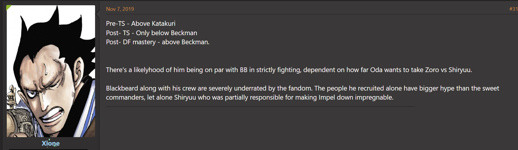
Task: Click the word "fandom" in the post
Action: click(300, 88)
